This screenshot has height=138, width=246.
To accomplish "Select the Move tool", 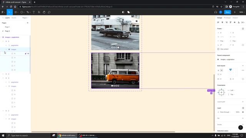I will [x=9, y=12].
